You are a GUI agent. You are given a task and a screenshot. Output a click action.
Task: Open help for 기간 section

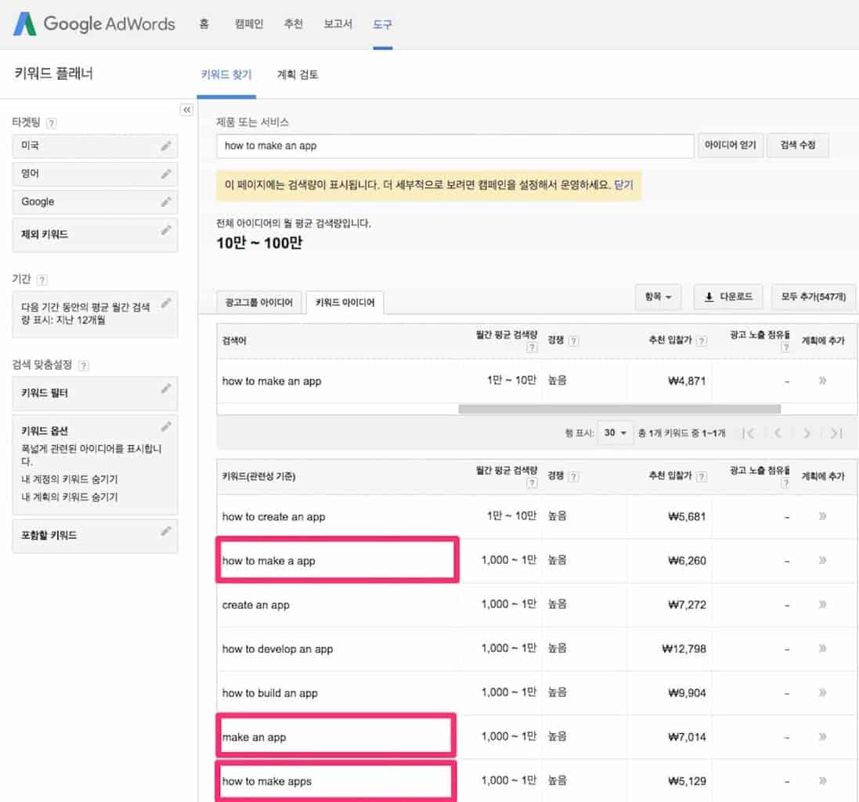[42, 280]
